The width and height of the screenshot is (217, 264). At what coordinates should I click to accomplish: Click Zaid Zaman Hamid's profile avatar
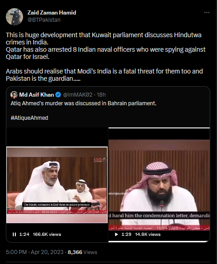point(14,17)
